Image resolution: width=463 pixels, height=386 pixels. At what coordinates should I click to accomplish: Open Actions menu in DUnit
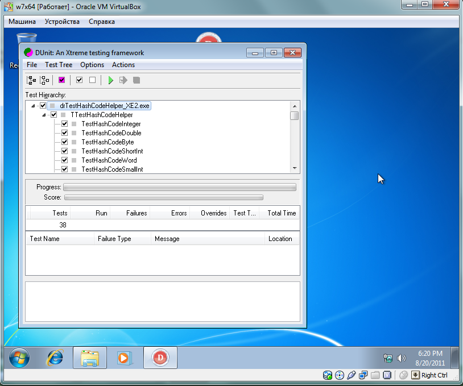click(123, 65)
